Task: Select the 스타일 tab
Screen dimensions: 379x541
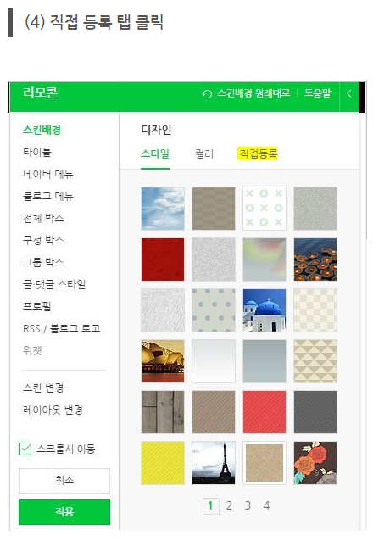Action: tap(155, 153)
